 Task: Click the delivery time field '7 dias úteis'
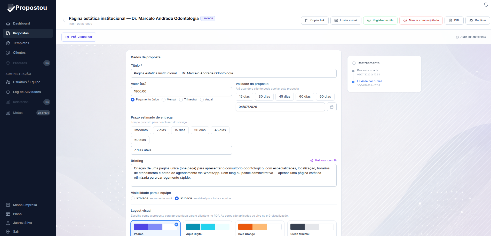[181, 150]
